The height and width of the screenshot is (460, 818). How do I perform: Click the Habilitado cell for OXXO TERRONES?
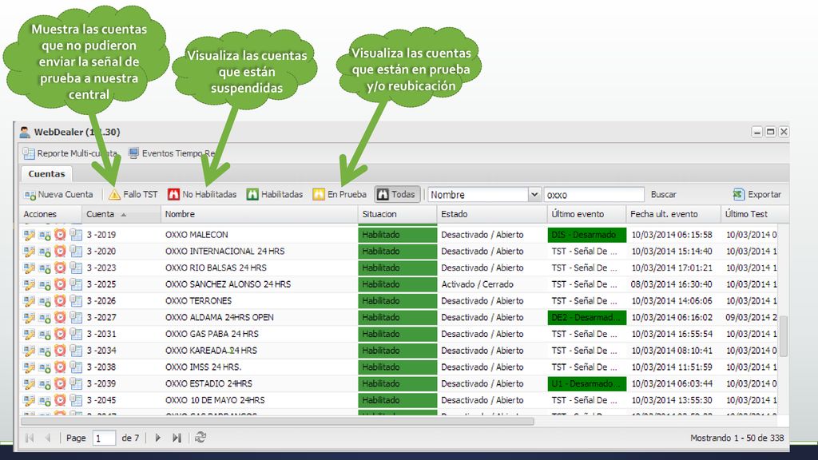click(398, 301)
